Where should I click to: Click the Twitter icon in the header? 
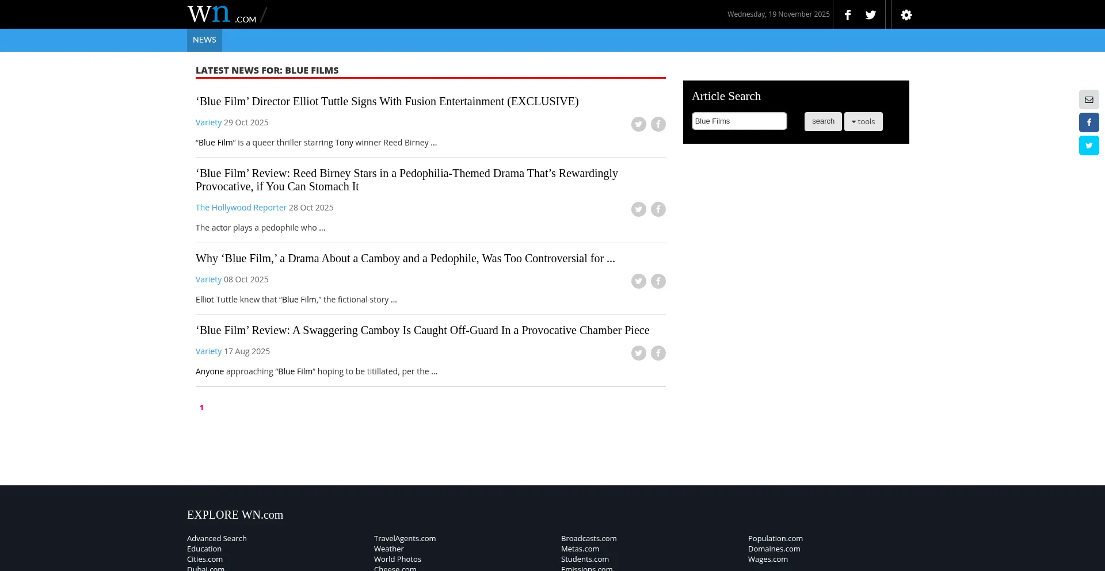point(870,15)
